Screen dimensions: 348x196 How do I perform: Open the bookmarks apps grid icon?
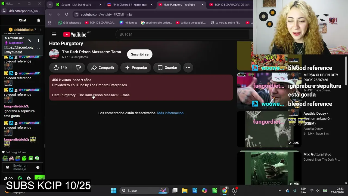point(49,23)
